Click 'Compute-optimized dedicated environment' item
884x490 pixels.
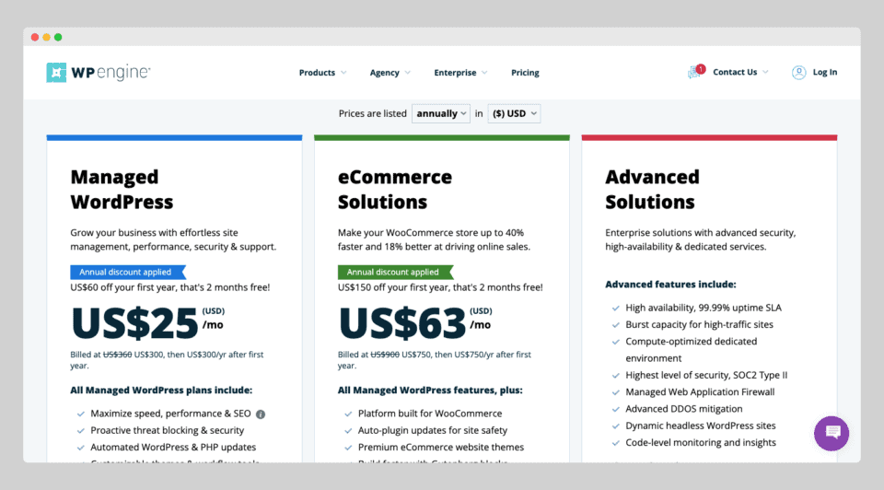pos(692,350)
